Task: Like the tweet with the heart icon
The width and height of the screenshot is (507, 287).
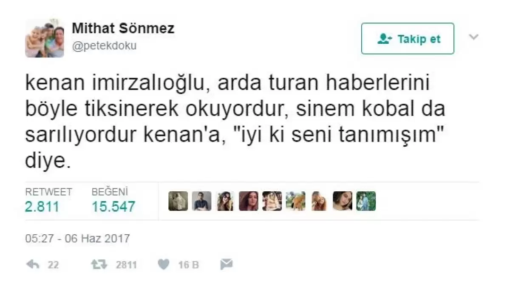Action: [x=164, y=264]
